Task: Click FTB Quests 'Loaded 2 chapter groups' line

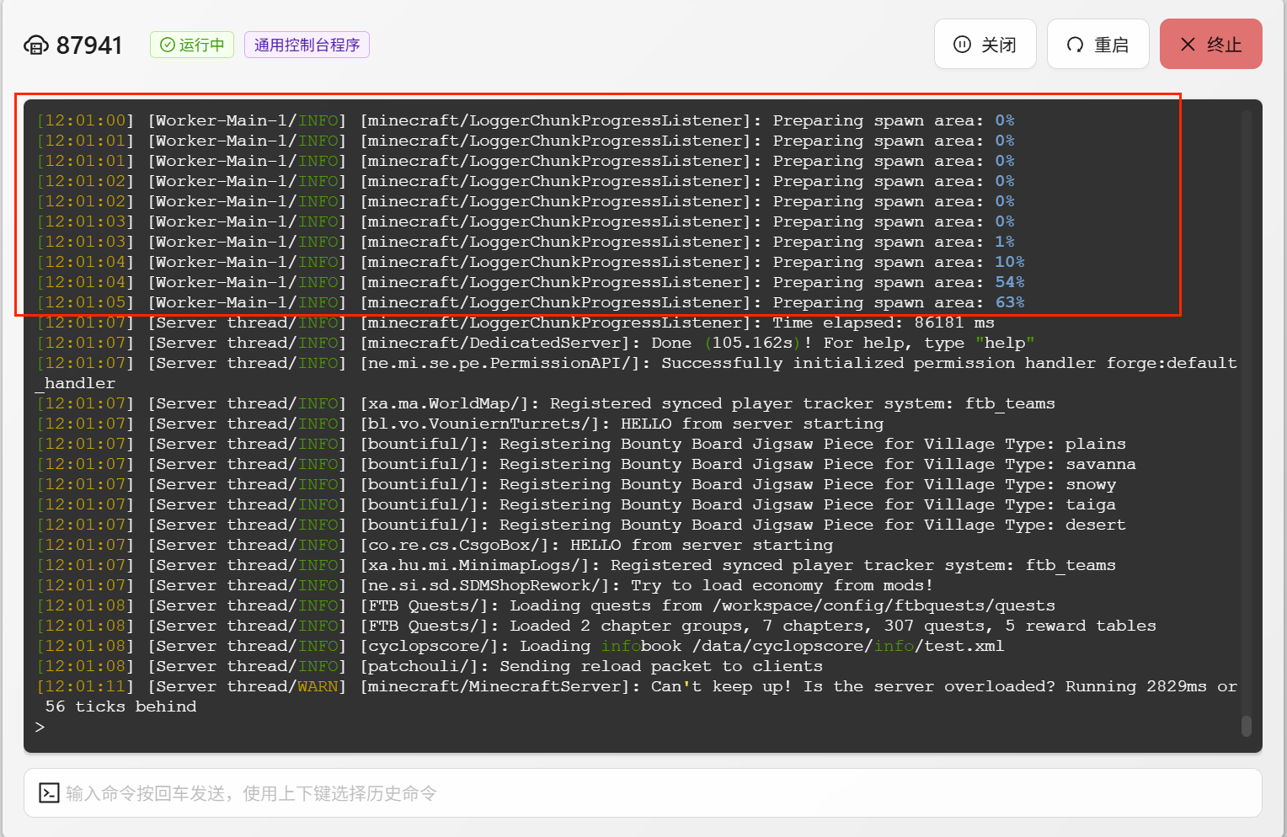Action: (x=596, y=626)
